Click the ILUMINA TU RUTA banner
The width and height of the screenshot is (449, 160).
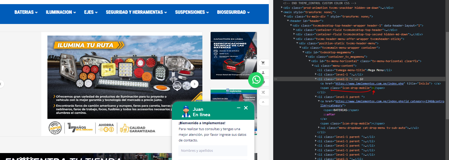(125, 77)
